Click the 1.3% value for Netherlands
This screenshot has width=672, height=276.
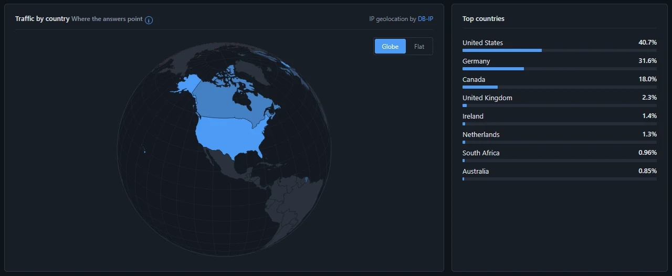pyautogui.click(x=649, y=134)
